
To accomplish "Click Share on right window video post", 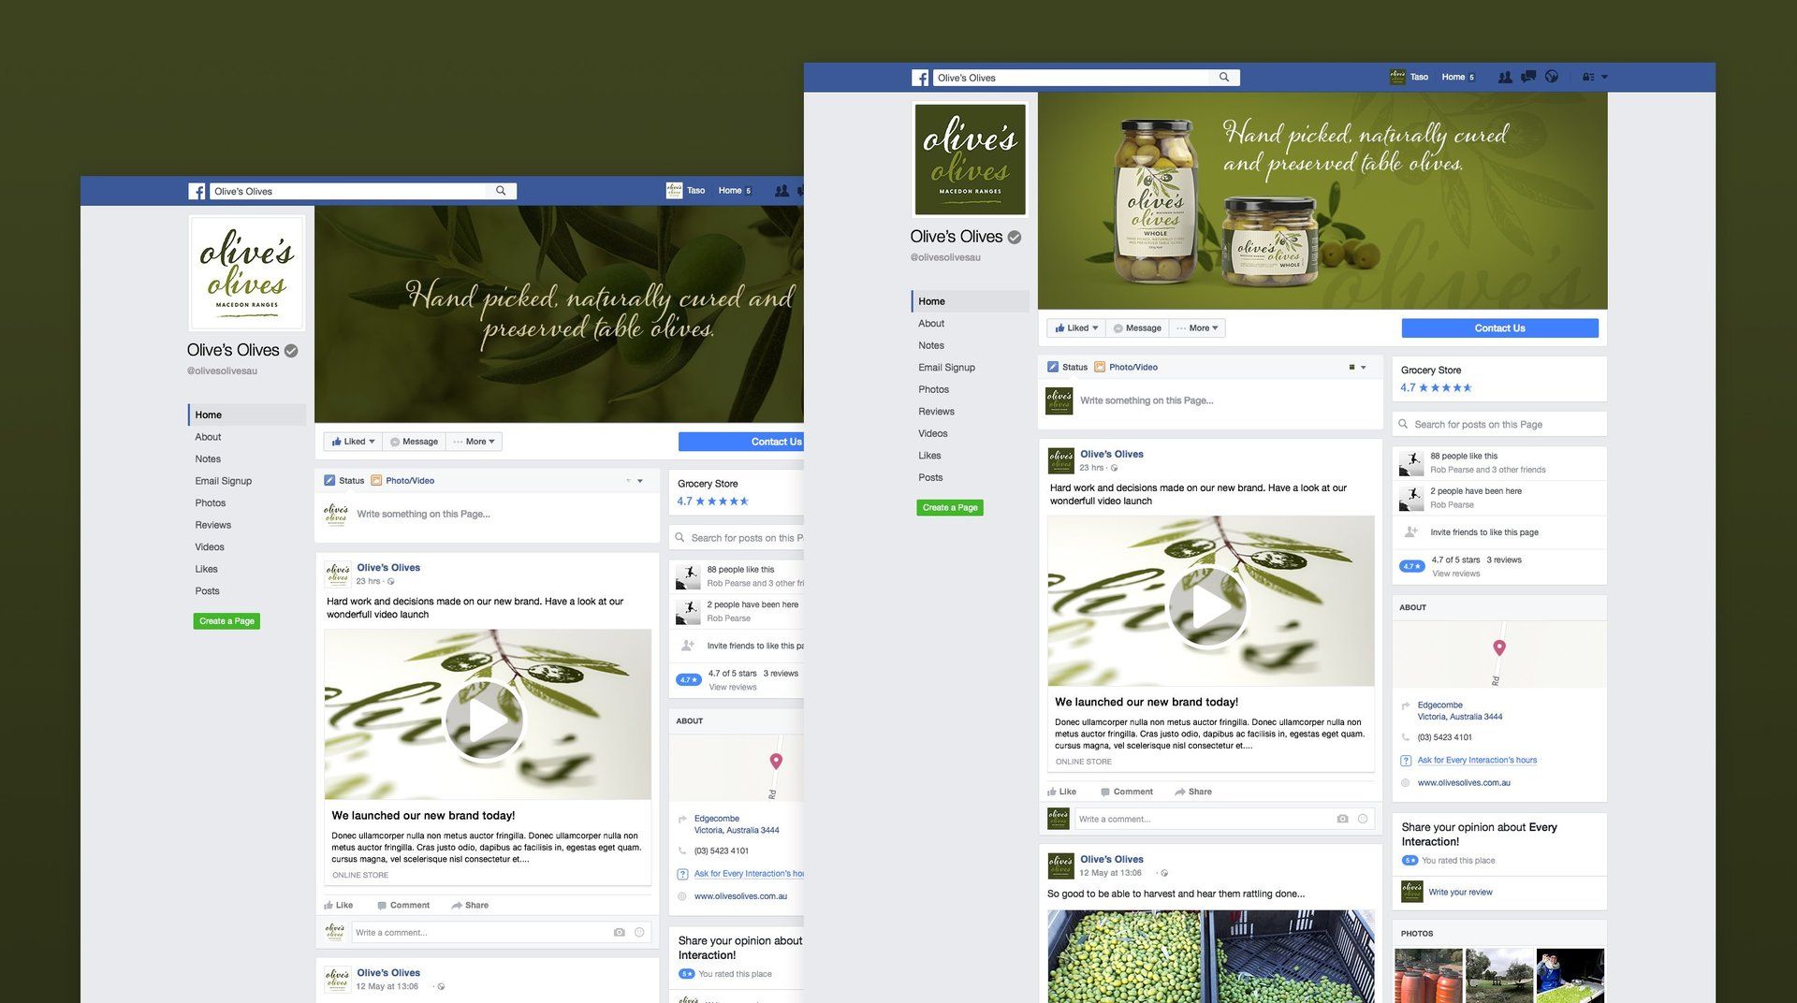I will tap(1193, 792).
